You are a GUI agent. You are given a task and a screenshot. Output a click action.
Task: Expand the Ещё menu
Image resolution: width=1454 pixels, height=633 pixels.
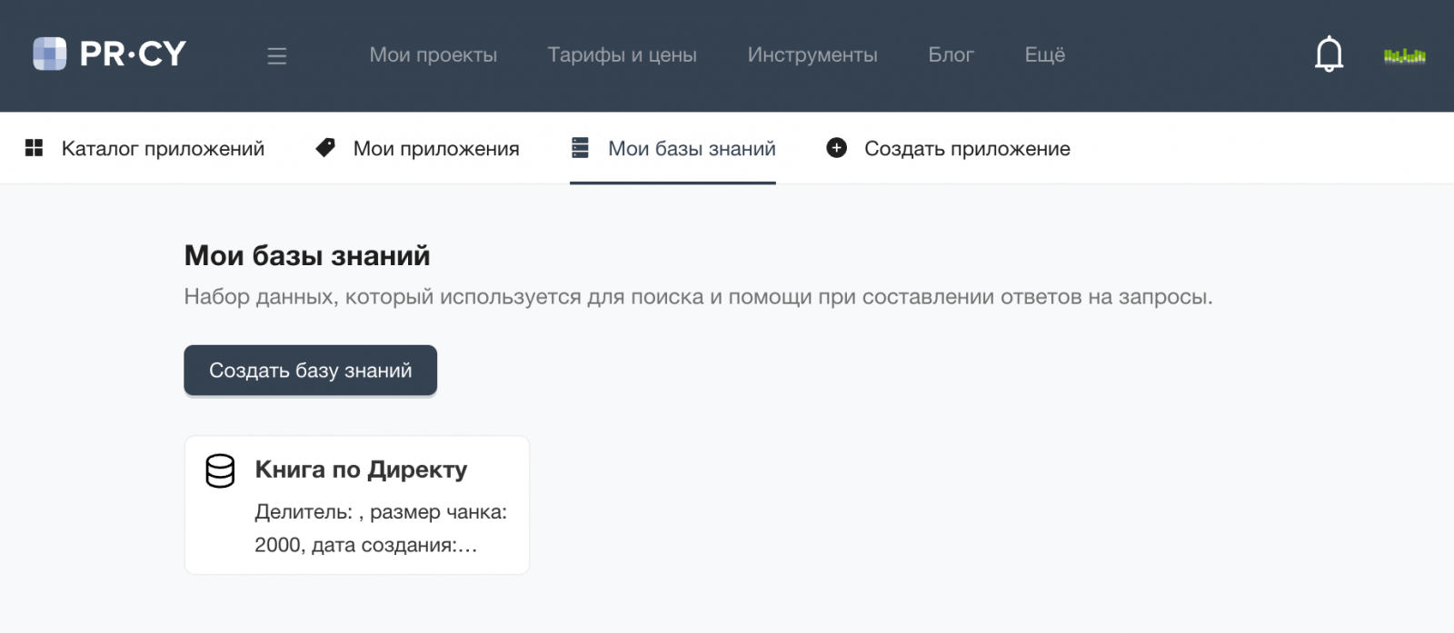click(1044, 55)
